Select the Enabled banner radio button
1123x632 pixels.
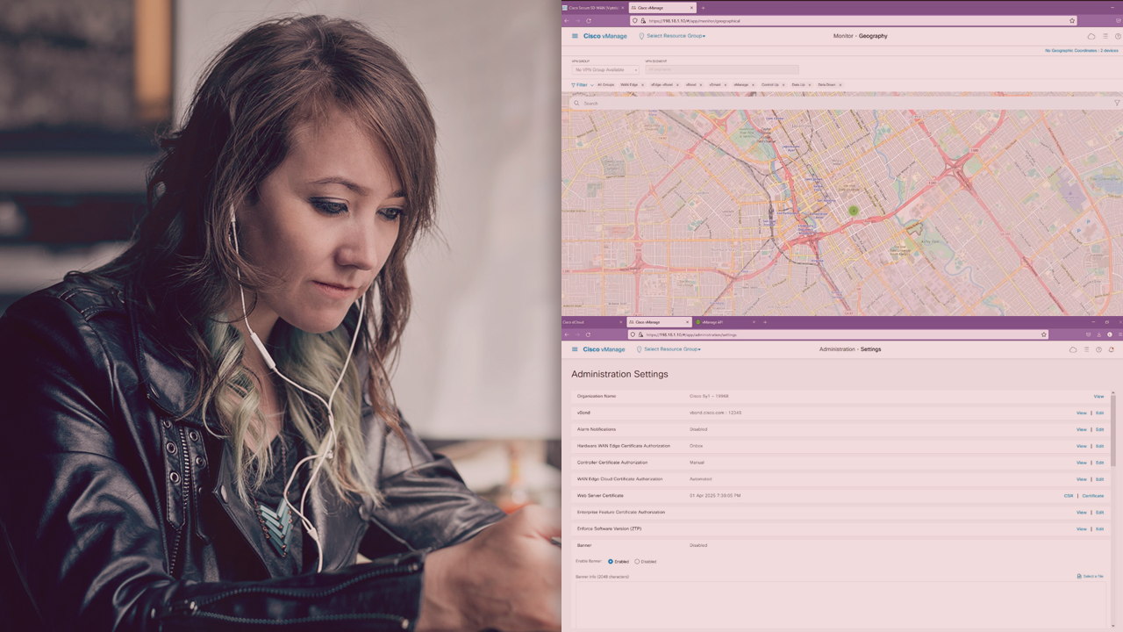[x=611, y=562]
